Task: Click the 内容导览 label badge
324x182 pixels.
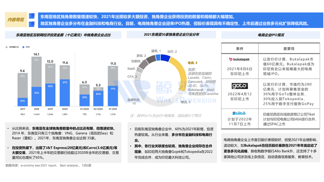Action: (x=16, y=20)
